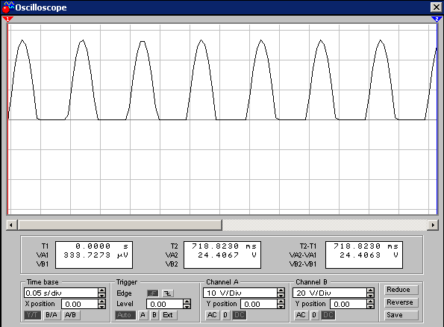
Task: Decrease the time base value
Action: pos(102,295)
